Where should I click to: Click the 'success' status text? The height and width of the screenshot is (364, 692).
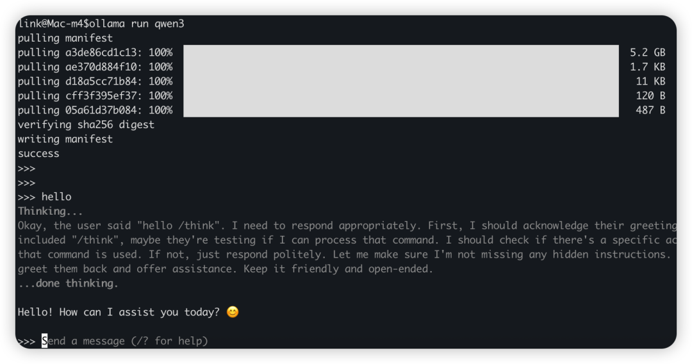(38, 154)
